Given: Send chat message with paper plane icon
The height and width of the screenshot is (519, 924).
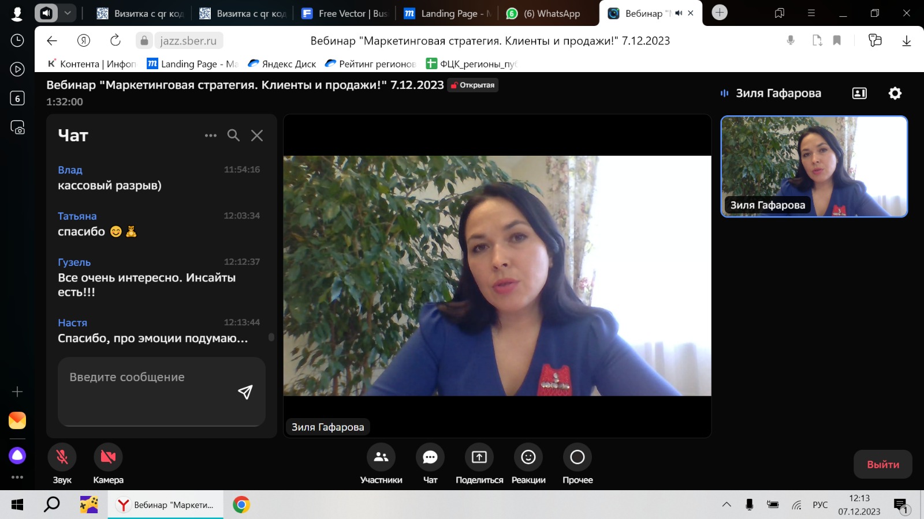Looking at the screenshot, I should pyautogui.click(x=245, y=392).
